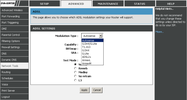Click the Cancel button
Viewport: 187px width, 100px height.
tap(97, 90)
